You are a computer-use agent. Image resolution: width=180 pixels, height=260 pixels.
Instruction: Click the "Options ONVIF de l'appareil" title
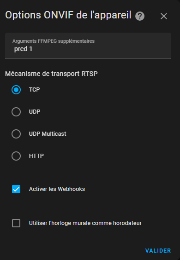point(68,15)
